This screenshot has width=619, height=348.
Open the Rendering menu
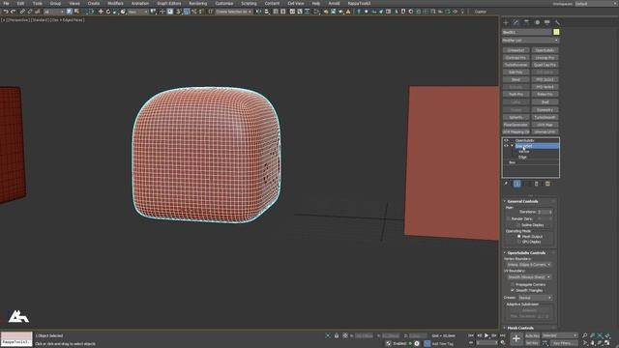[x=197, y=3]
